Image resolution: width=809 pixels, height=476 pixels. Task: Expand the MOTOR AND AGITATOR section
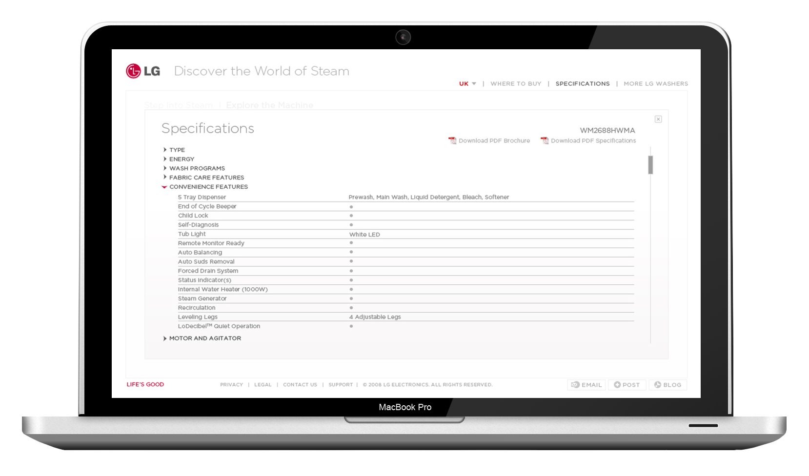[x=202, y=338]
